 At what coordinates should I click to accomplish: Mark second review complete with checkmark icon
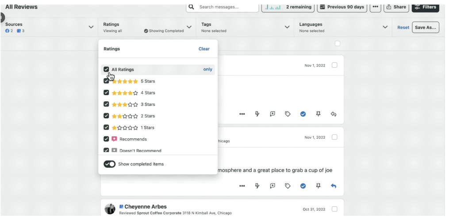point(303,186)
